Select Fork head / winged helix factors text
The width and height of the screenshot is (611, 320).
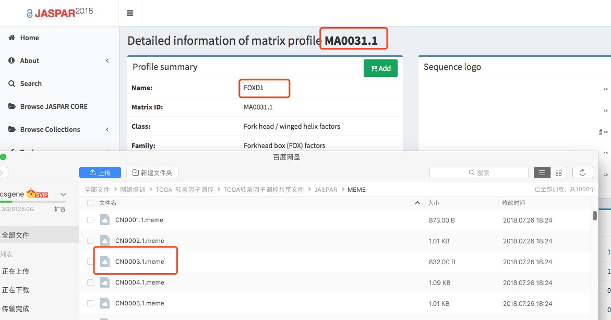pyautogui.click(x=292, y=127)
